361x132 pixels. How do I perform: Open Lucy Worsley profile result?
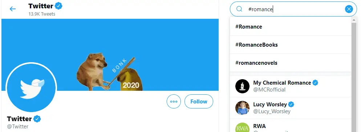pyautogui.click(x=290, y=108)
